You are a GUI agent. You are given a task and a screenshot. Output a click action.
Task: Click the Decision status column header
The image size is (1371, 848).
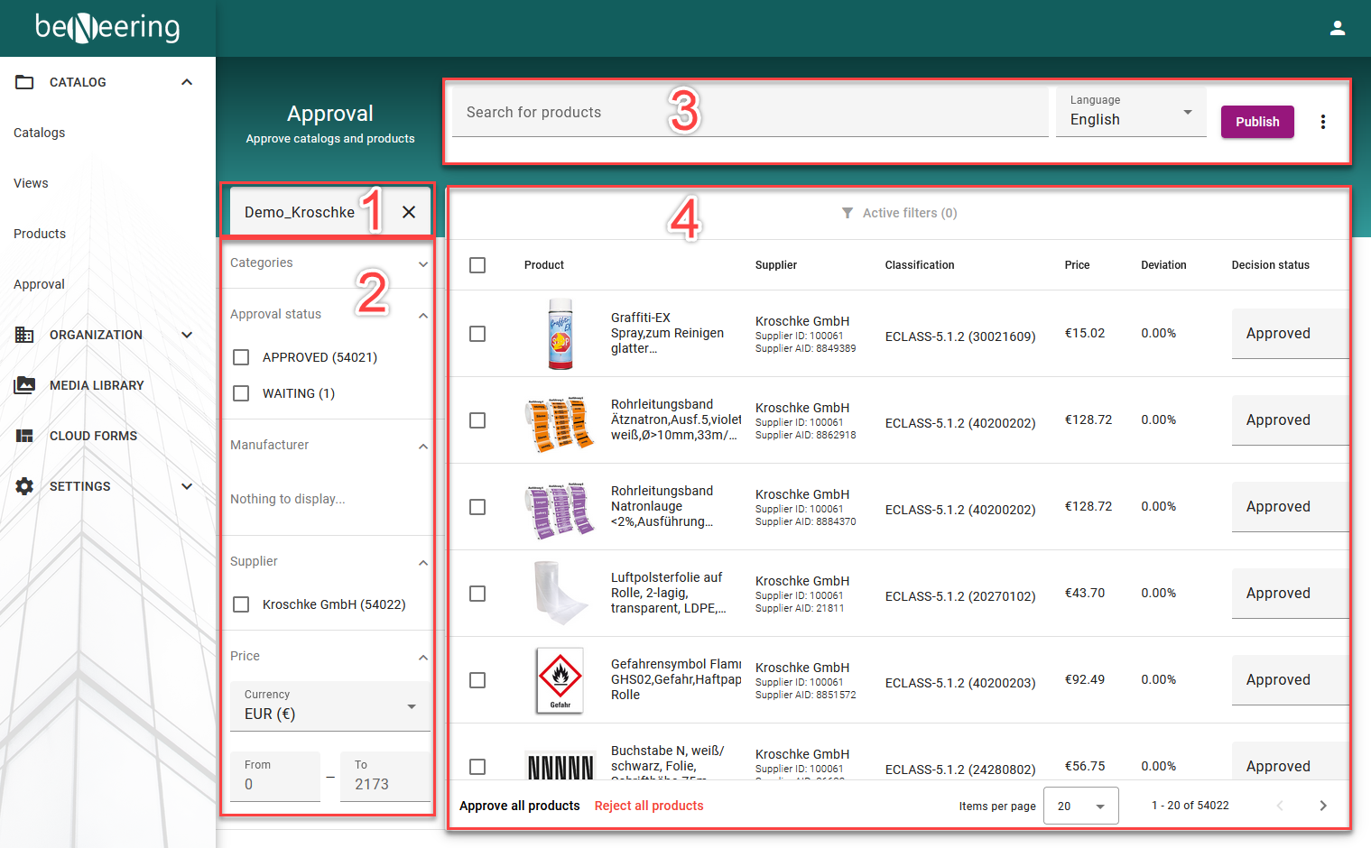point(1270,265)
